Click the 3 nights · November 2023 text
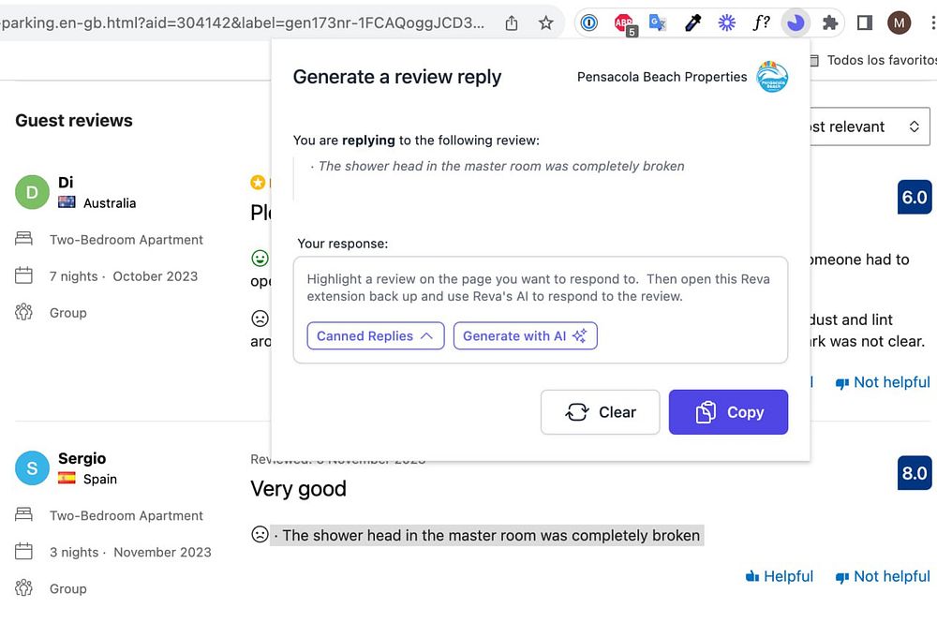937x623 pixels. tap(130, 553)
